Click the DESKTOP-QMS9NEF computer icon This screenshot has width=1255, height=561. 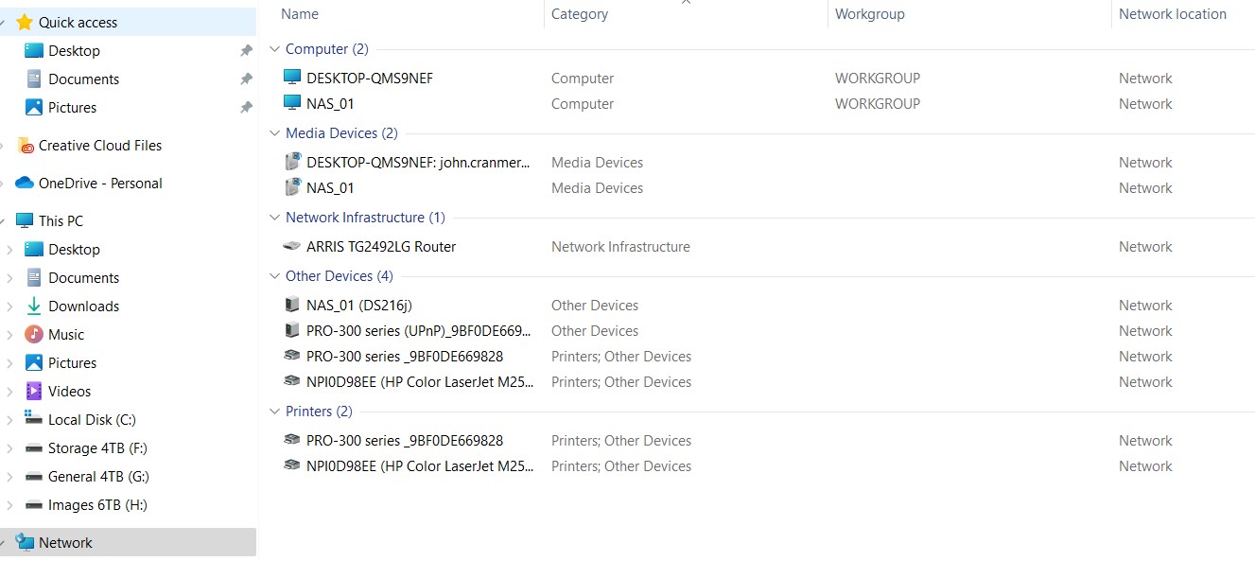point(292,79)
